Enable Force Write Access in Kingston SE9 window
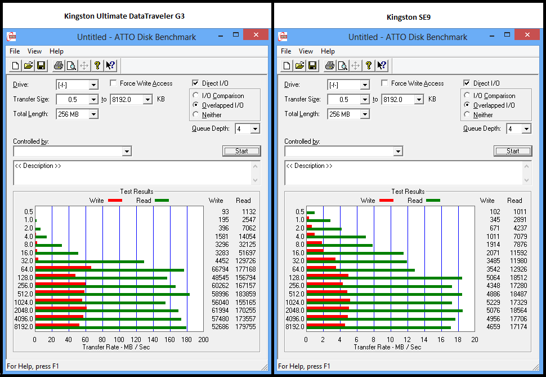546x377 pixels. coord(384,83)
